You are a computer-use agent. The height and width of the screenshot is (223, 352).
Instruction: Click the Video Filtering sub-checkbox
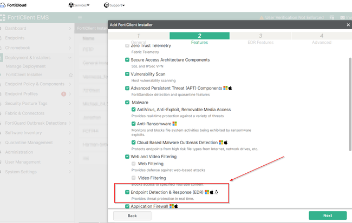[134, 178]
